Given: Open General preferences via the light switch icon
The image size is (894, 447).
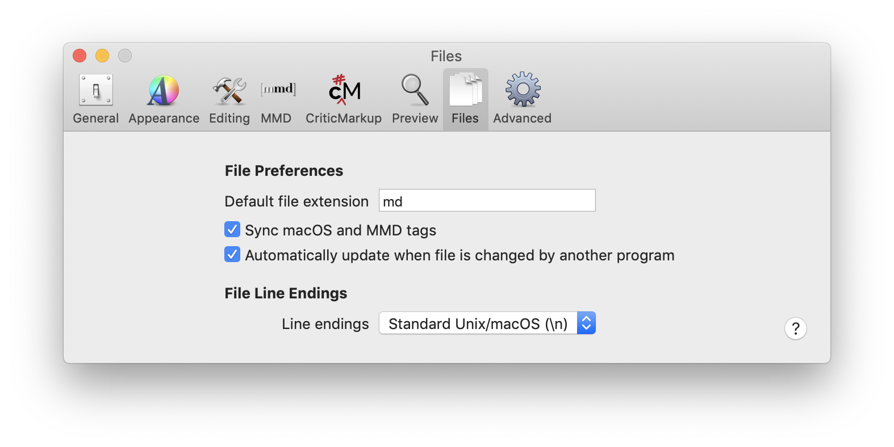Looking at the screenshot, I should pos(96,90).
